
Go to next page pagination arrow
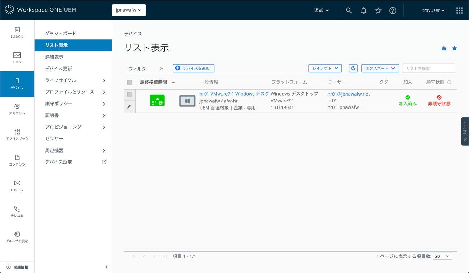point(154,256)
